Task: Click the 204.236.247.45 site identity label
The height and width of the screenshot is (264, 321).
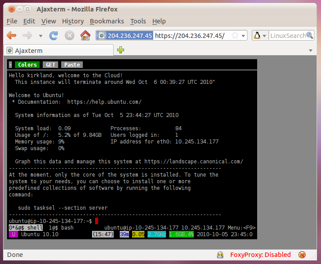Action: point(130,36)
